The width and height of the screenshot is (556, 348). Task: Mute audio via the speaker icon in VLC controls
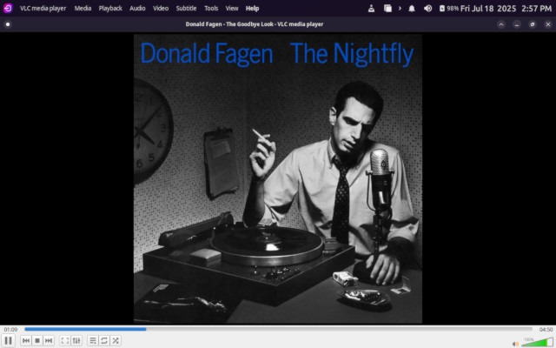tap(515, 344)
